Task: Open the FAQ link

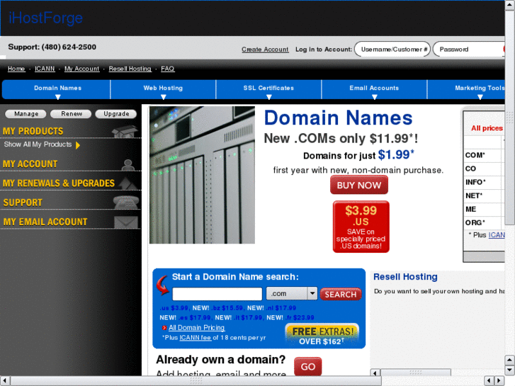Action: click(167, 69)
